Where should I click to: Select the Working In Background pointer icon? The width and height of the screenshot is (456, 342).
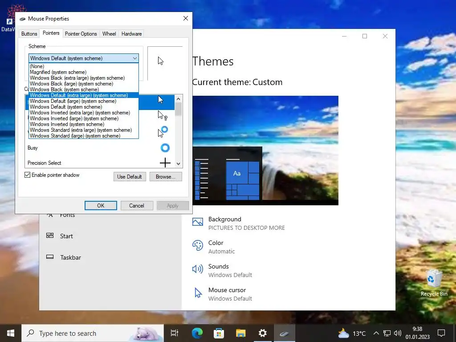[x=163, y=131]
